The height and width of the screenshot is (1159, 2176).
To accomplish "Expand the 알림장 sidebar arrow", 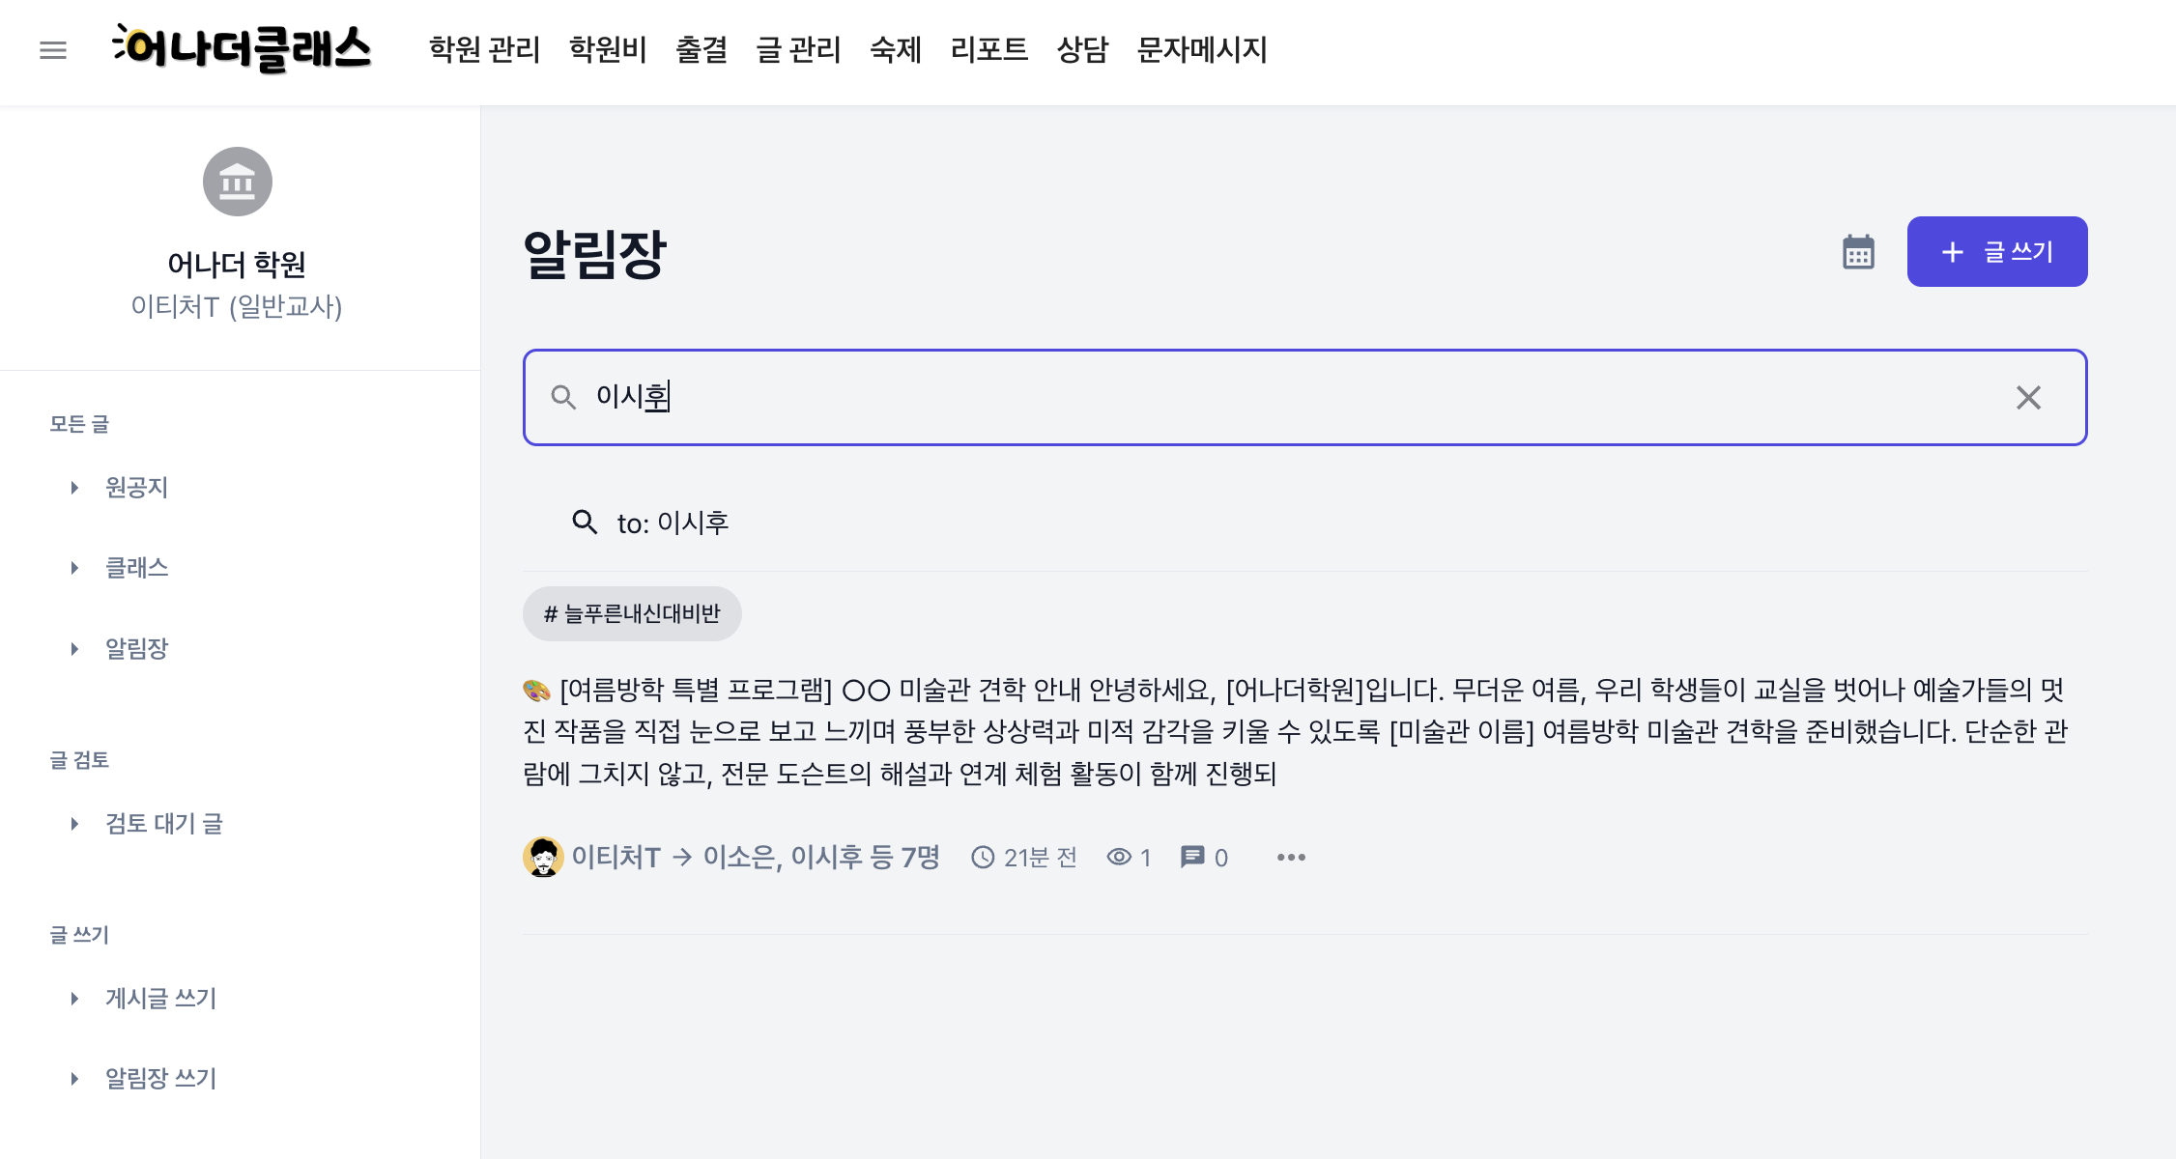I will pyautogui.click(x=74, y=649).
